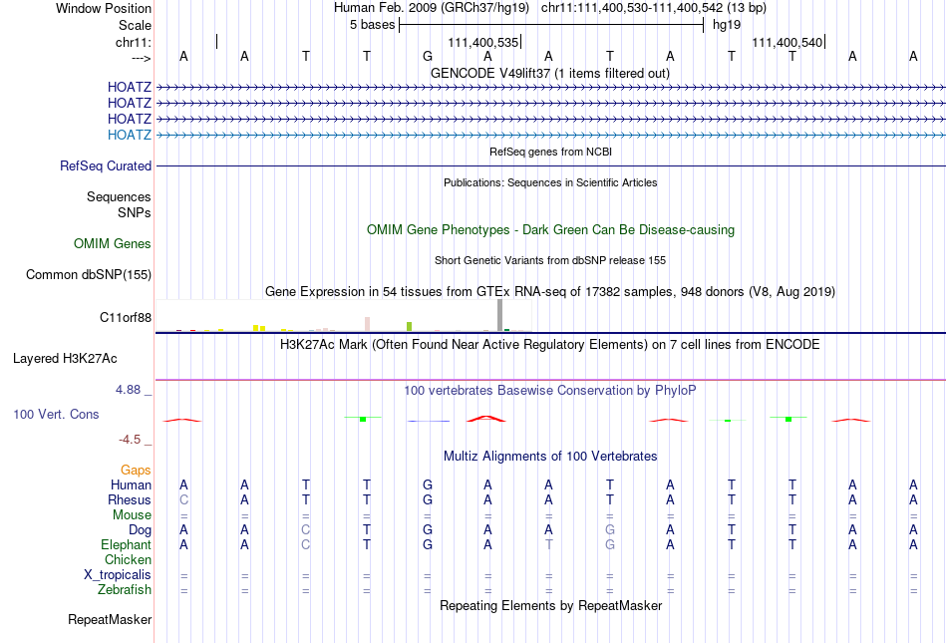Screen dimensions: 947x643
Task: Select the OMIM Genes track label
Action: (x=113, y=243)
